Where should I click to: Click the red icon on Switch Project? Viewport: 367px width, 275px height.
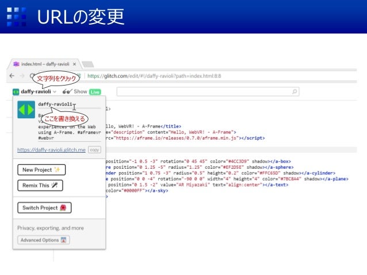tap(63, 207)
